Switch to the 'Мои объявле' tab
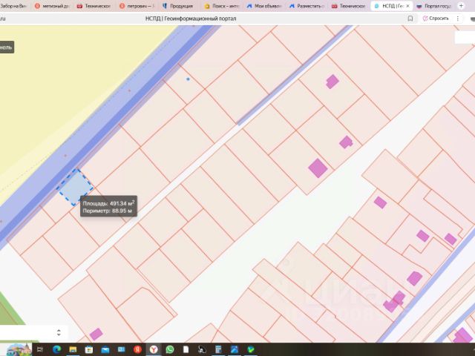 (264, 6)
